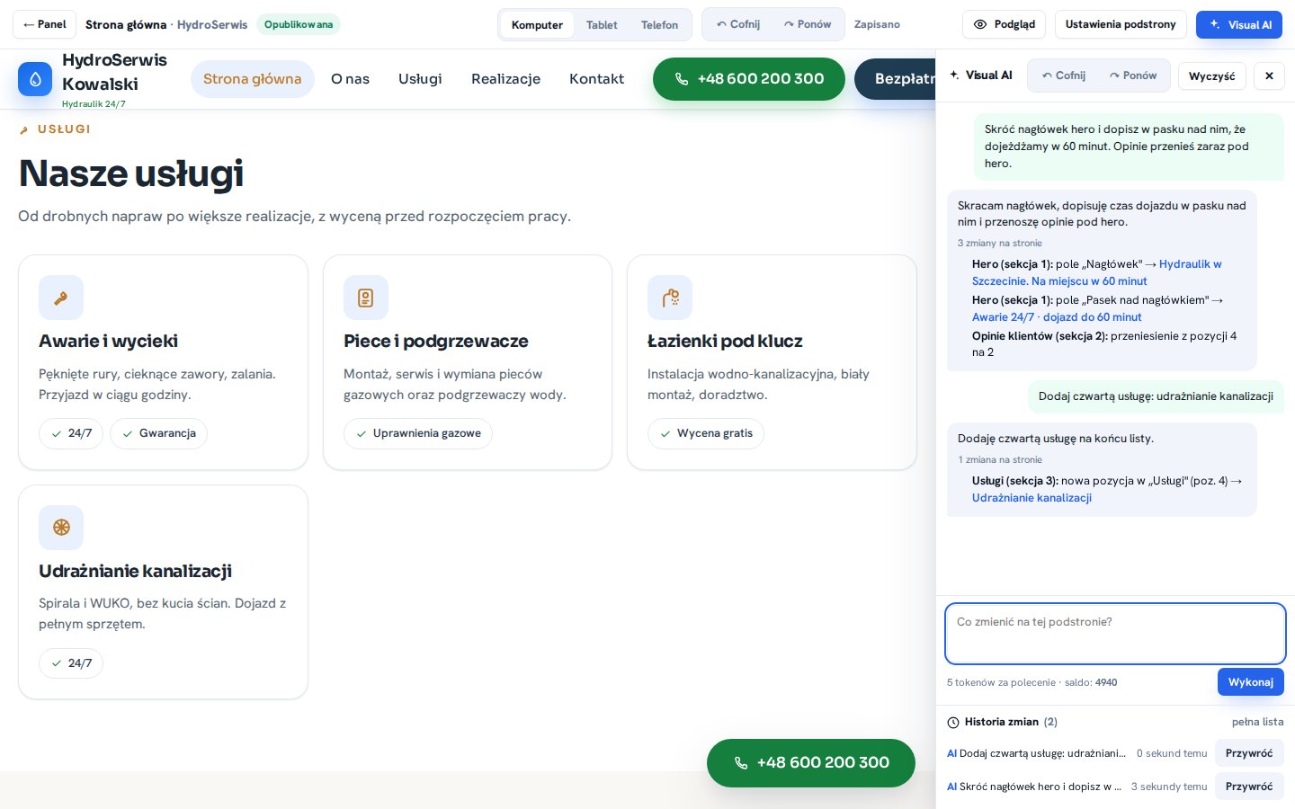
Task: Close the Visual AI panel with X
Action: pos(1269,76)
